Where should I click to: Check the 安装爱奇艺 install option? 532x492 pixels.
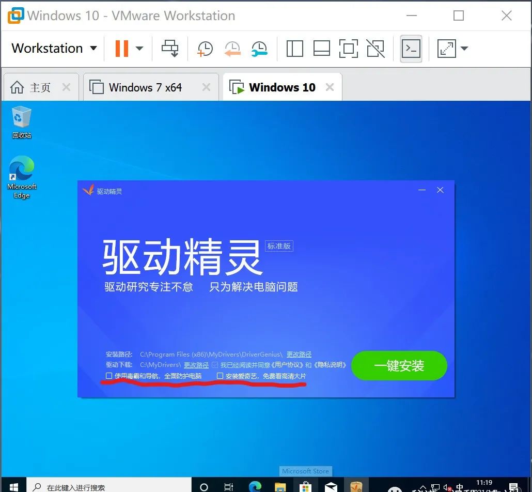(221, 376)
